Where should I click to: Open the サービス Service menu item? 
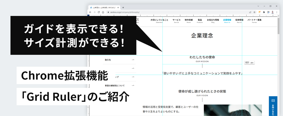pyautogui.click(x=176, y=21)
